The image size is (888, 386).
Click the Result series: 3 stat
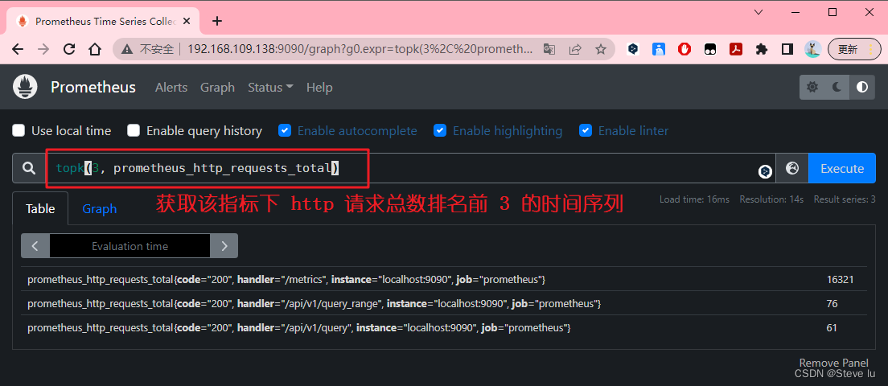point(845,199)
